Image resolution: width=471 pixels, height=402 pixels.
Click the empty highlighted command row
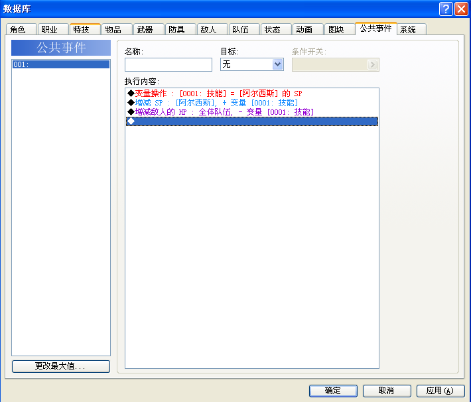pyautogui.click(x=251, y=121)
